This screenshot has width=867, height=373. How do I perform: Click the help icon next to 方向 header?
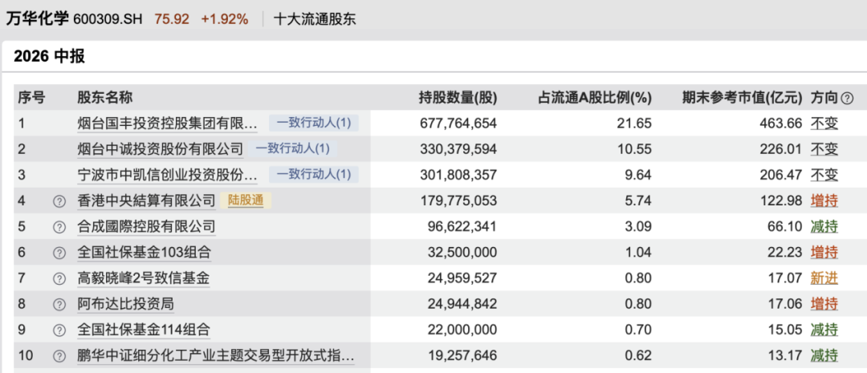tap(847, 99)
